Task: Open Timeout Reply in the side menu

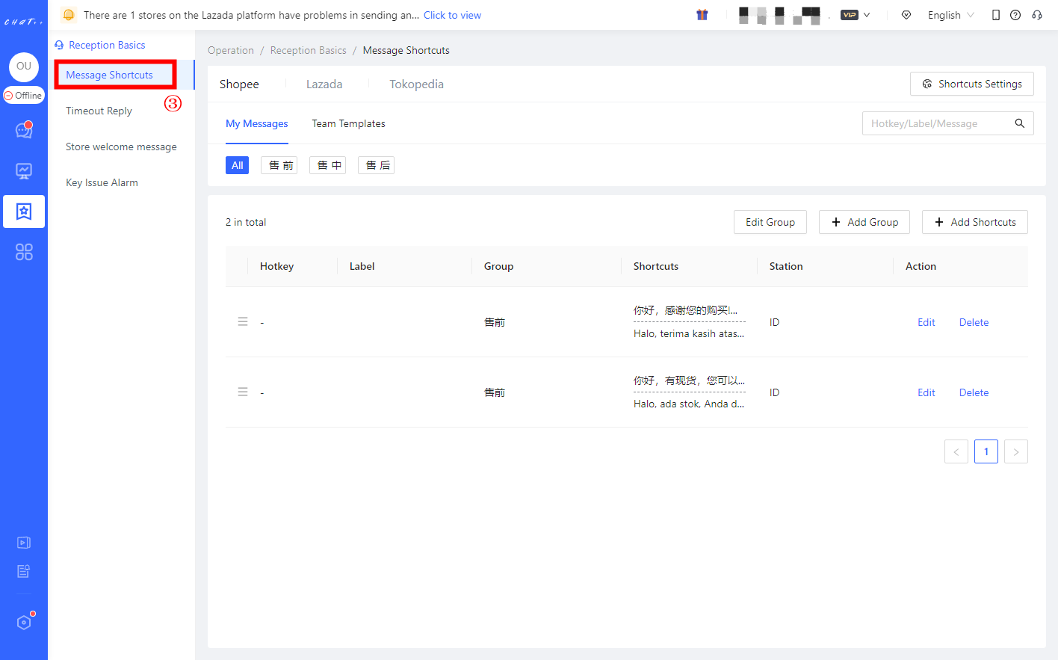Action: (99, 111)
